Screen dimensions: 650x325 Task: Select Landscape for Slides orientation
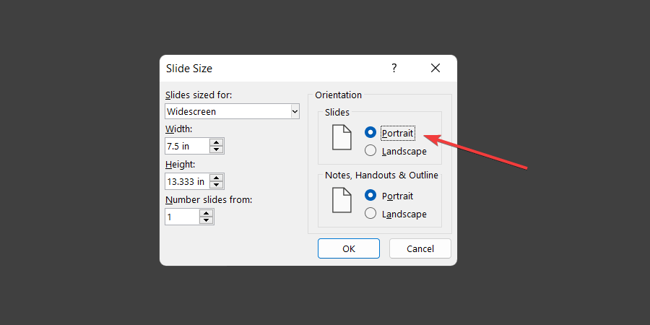(x=370, y=151)
